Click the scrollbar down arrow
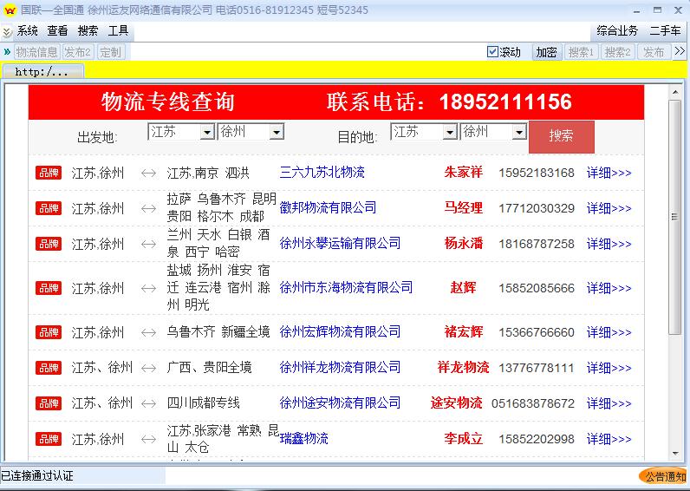Screen dimensions: 690x491 [675, 454]
